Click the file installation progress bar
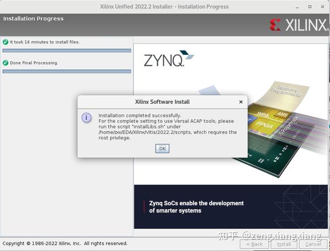Image resolution: width=330 pixels, height=251 pixels. pos(67,51)
